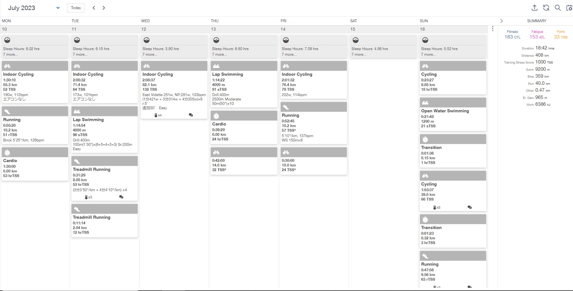
Task: Click the refresh sync icon
Action: pyautogui.click(x=546, y=8)
